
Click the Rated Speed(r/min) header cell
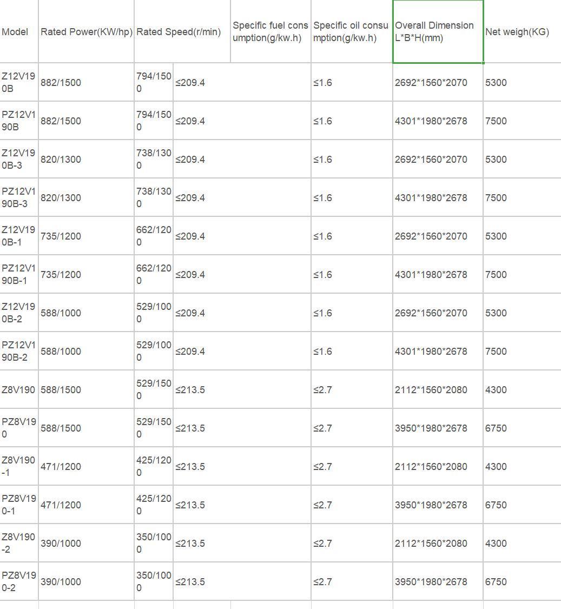click(179, 32)
